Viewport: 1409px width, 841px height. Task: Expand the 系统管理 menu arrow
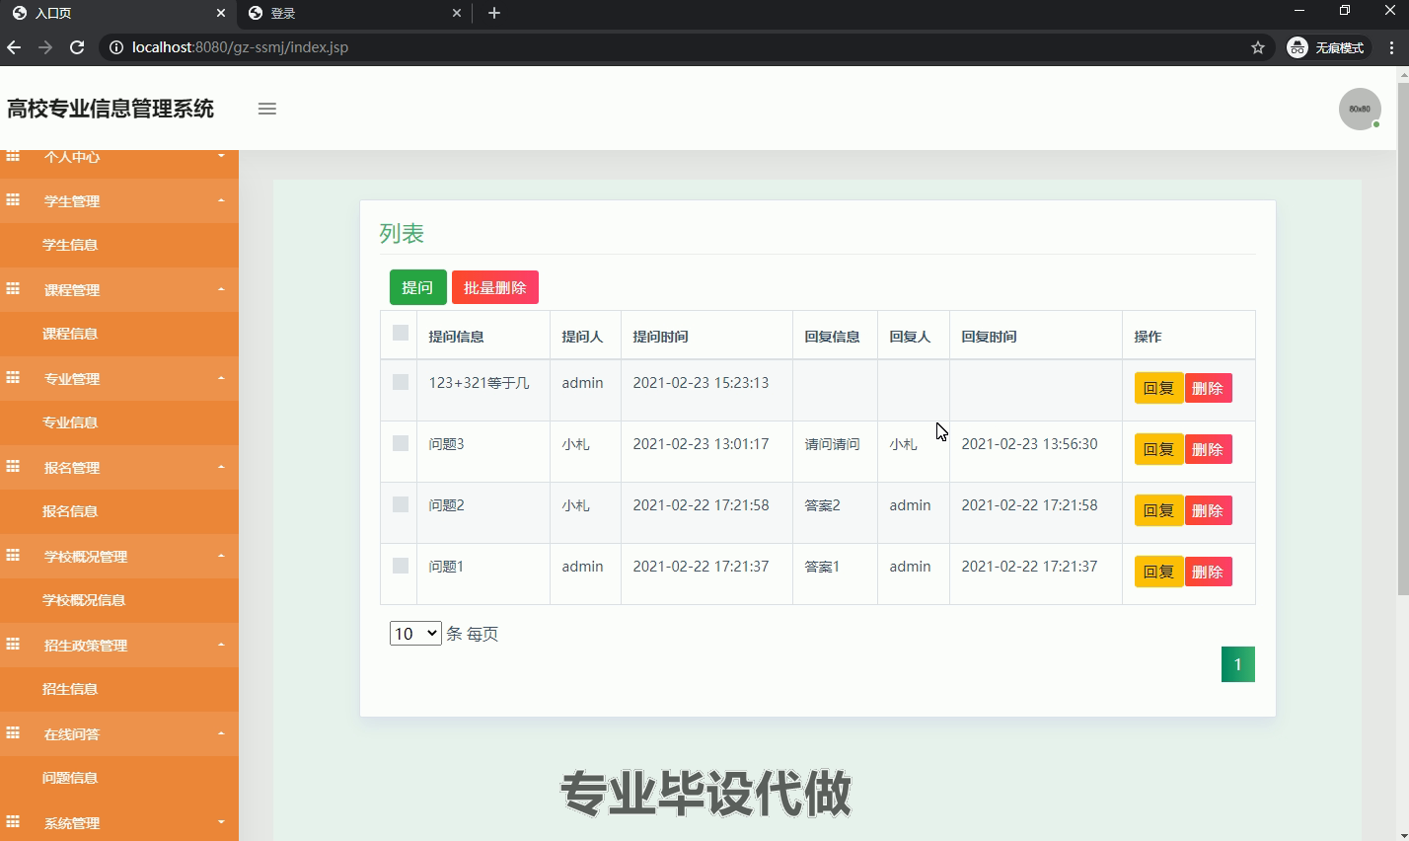(x=221, y=822)
